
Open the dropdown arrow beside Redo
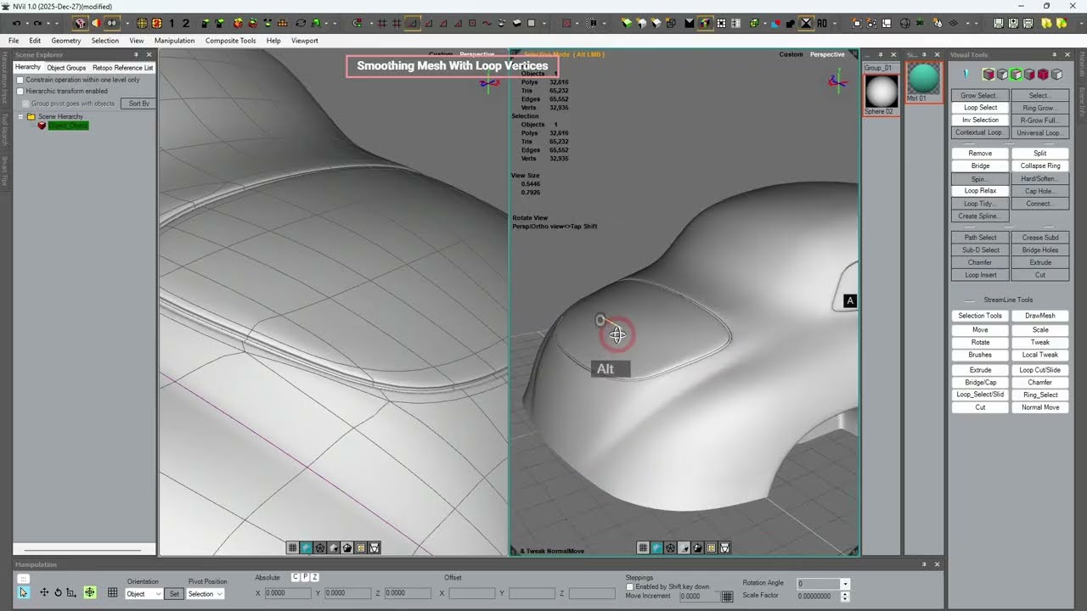48,24
